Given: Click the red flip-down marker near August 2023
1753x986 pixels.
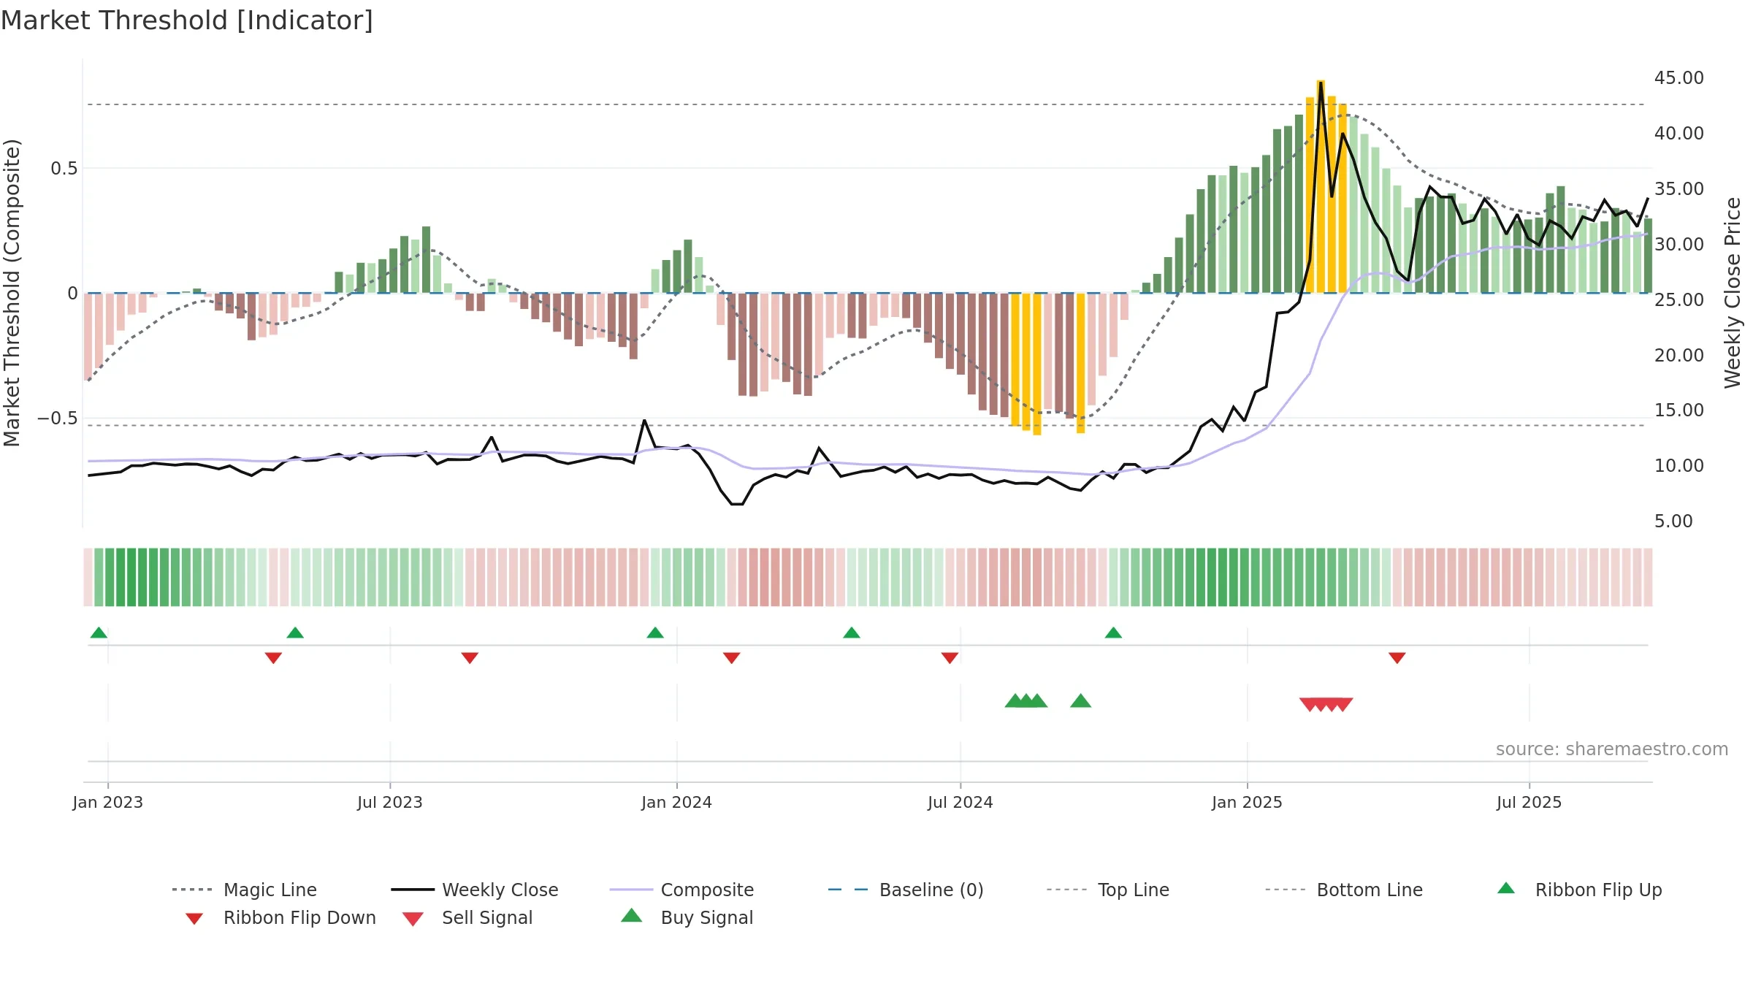Looking at the screenshot, I should tap(470, 658).
